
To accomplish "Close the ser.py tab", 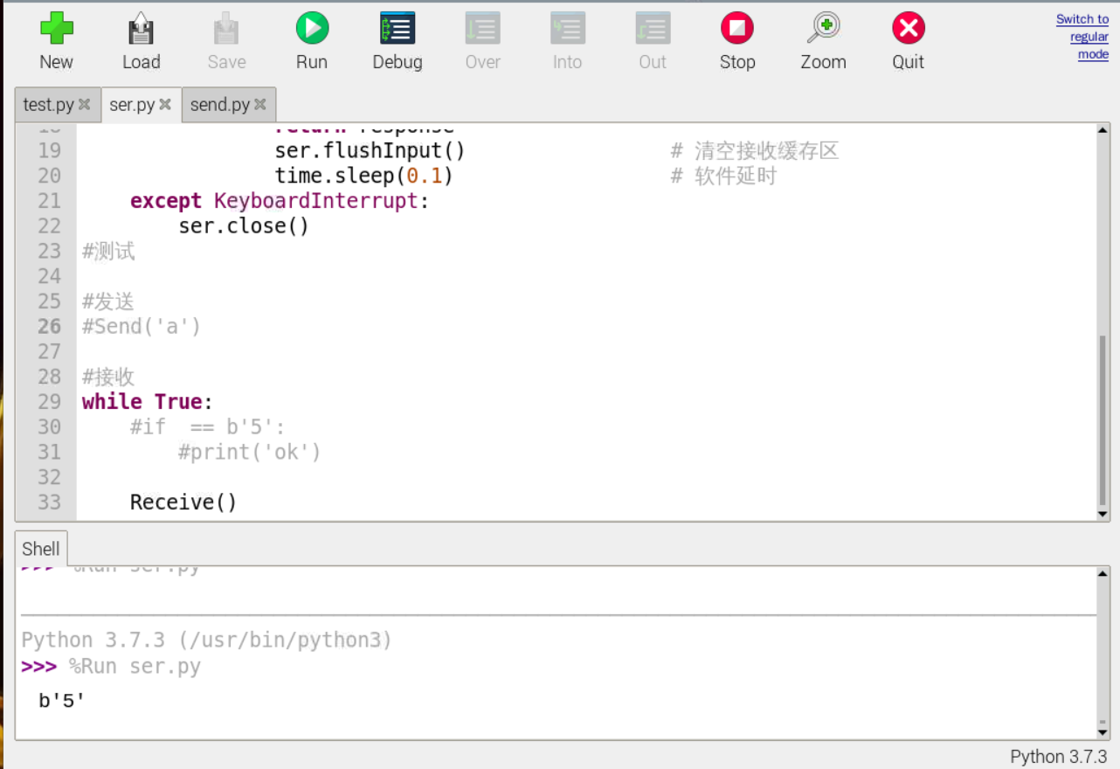I will [164, 105].
